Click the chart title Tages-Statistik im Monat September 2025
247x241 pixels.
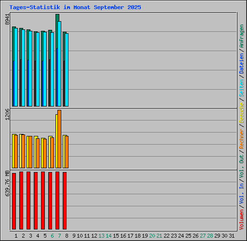75,7
